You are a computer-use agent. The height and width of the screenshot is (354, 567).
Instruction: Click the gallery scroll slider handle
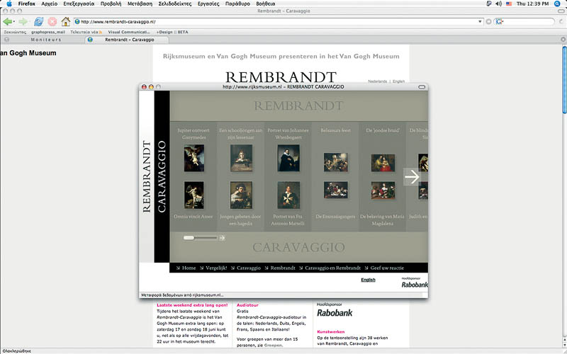click(x=189, y=238)
